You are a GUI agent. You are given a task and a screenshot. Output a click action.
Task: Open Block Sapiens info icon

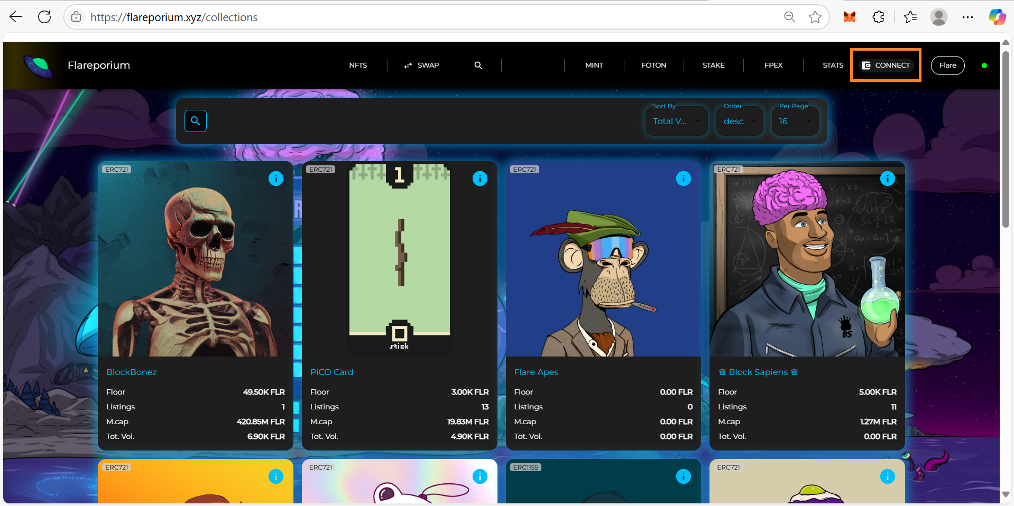pos(887,179)
